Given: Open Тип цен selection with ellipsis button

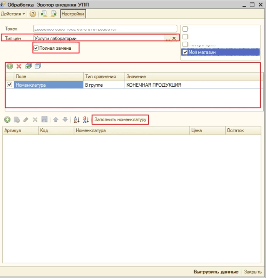Looking at the screenshot, I should (x=167, y=38).
